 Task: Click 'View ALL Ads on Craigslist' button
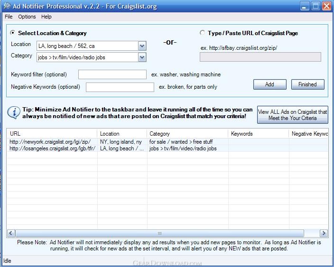(292, 115)
